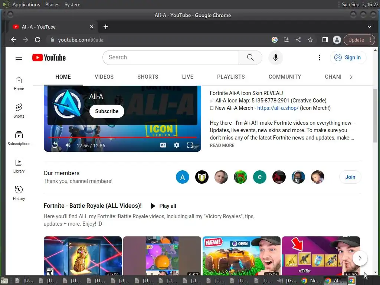
Task: Open Library in the left sidebar
Action: click(x=19, y=166)
